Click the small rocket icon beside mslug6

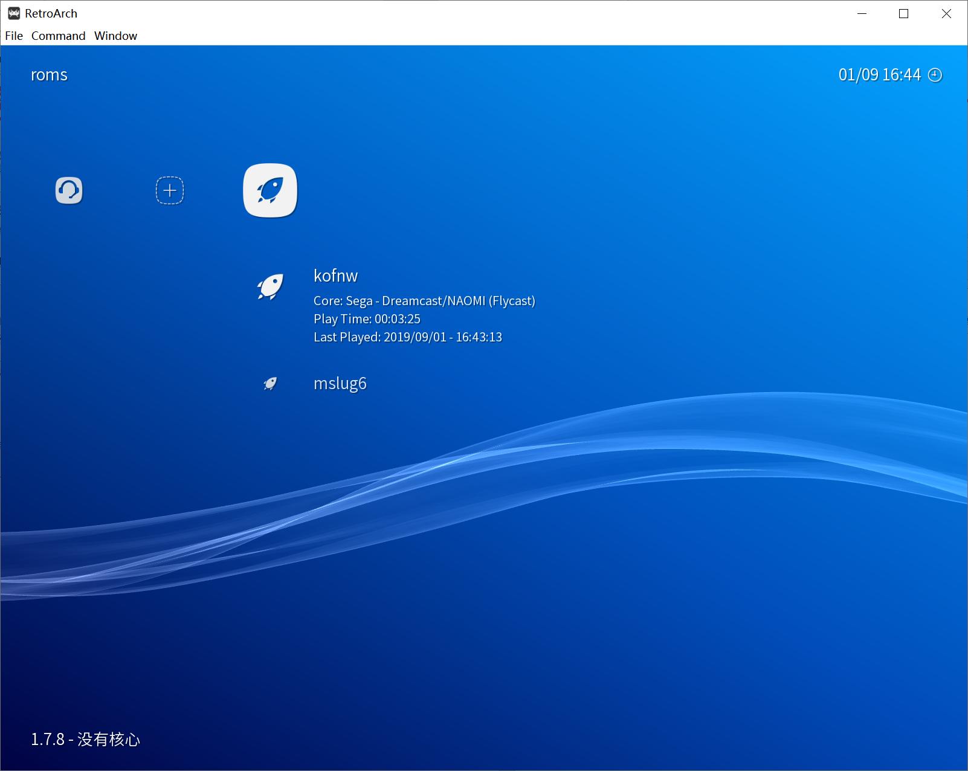pyautogui.click(x=270, y=384)
